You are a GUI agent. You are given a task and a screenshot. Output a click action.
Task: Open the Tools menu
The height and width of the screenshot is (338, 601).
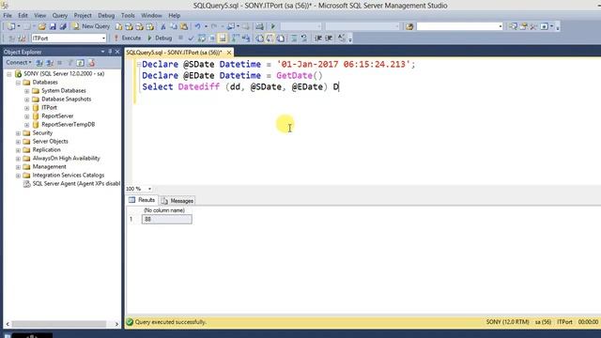[x=128, y=15]
